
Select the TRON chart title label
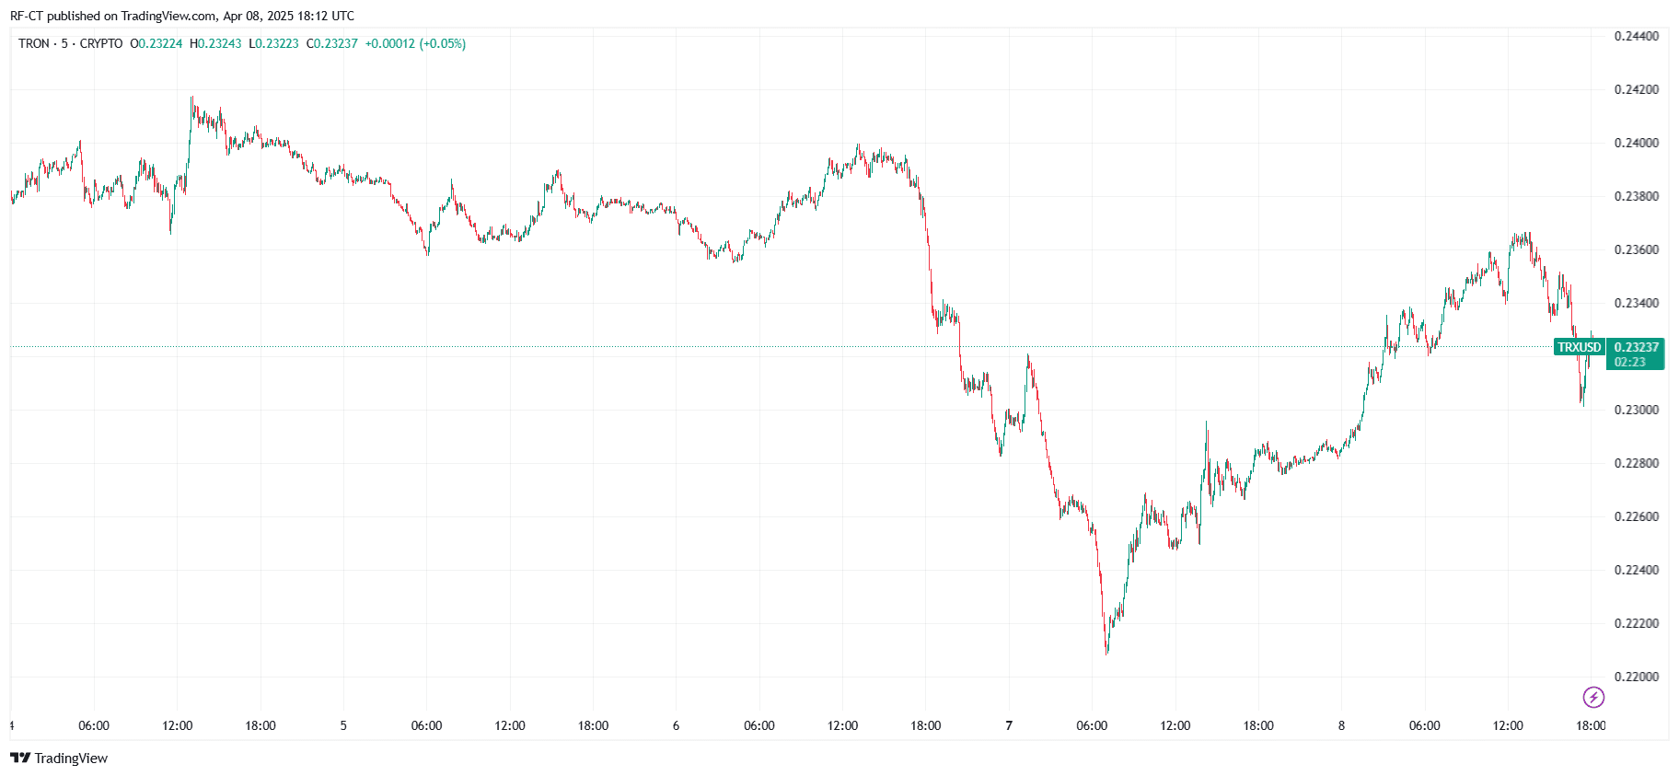pyautogui.click(x=34, y=43)
